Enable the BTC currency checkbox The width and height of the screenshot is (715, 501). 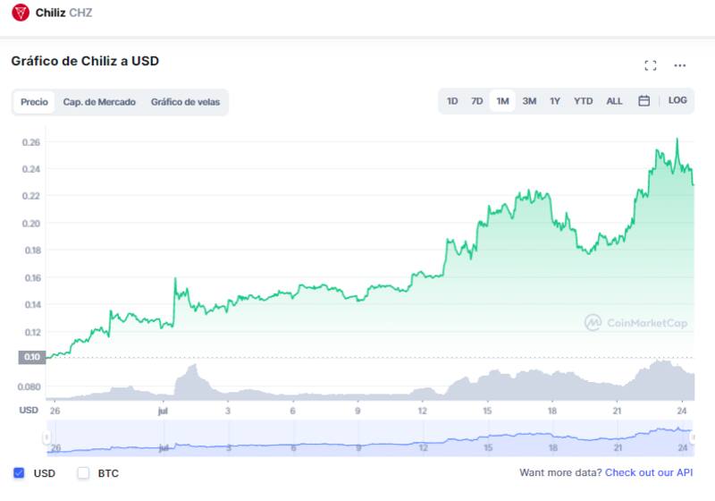click(83, 472)
